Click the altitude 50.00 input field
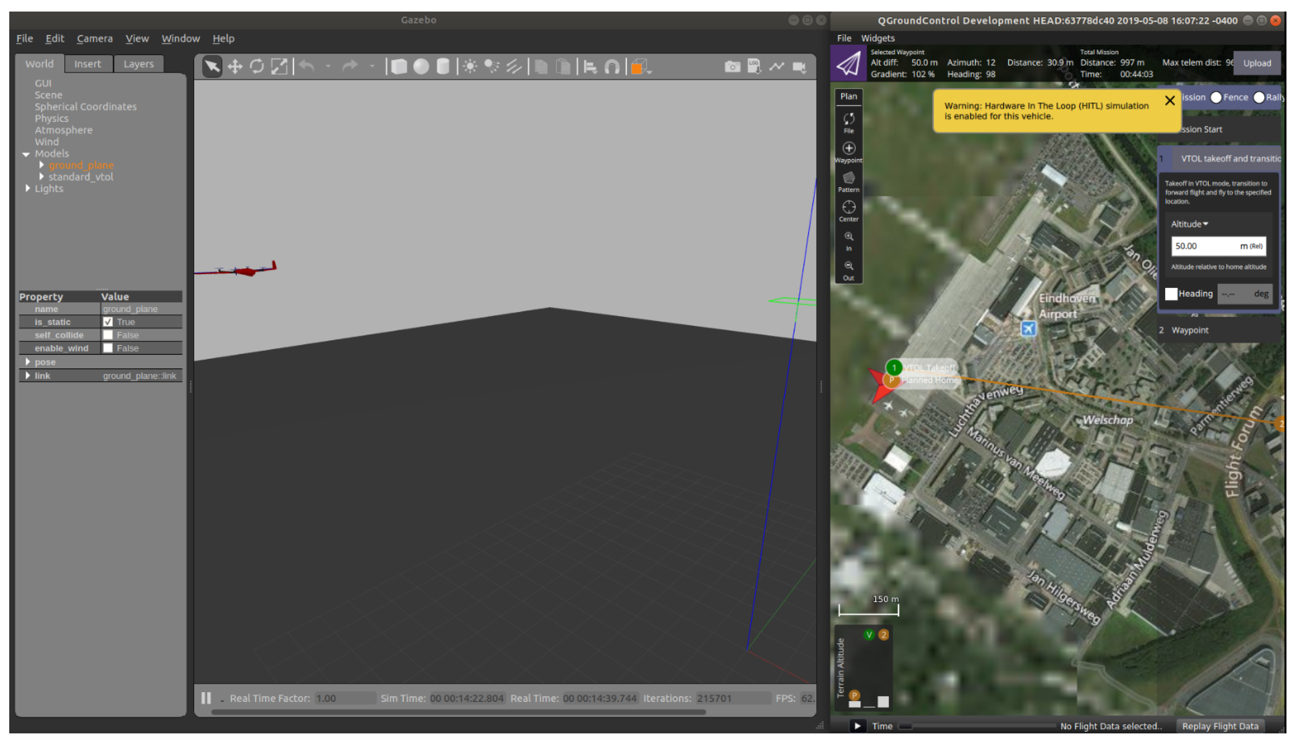1298x748 pixels. (x=1203, y=246)
